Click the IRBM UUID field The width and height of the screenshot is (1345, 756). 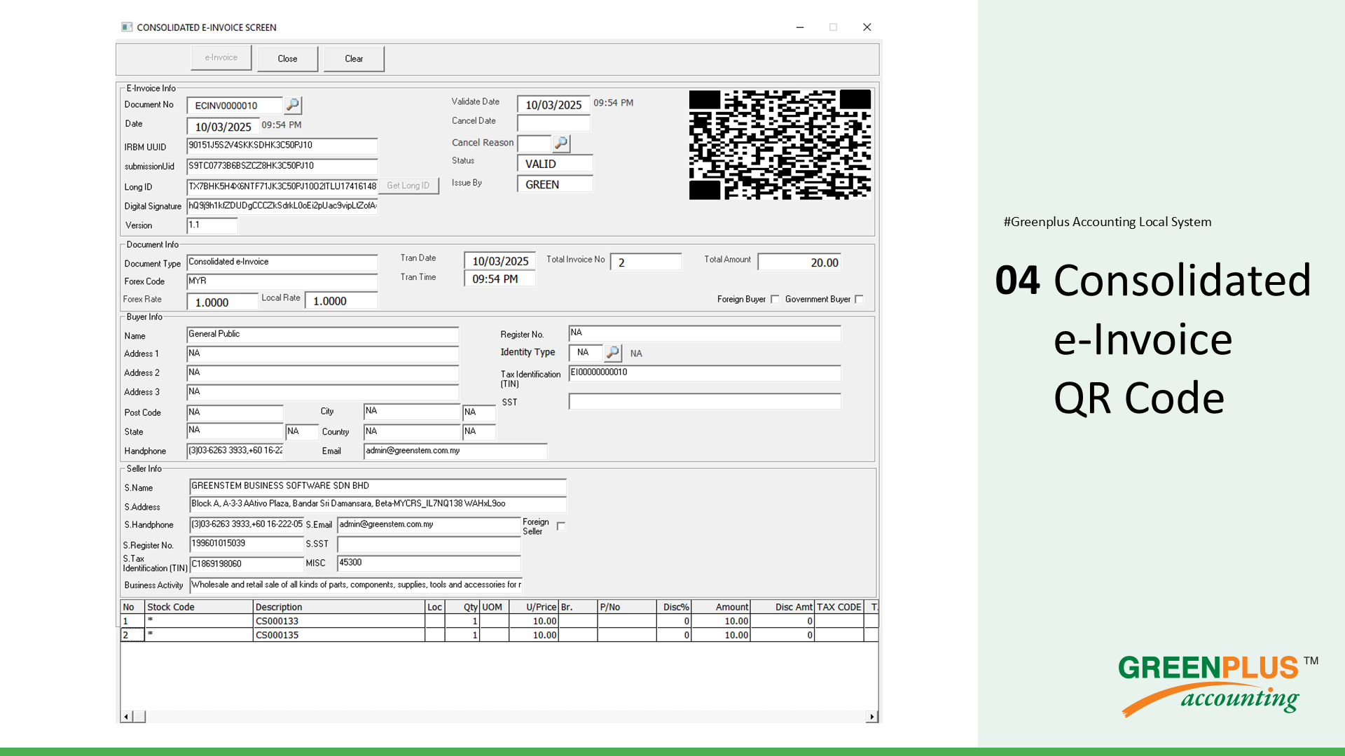coord(282,146)
